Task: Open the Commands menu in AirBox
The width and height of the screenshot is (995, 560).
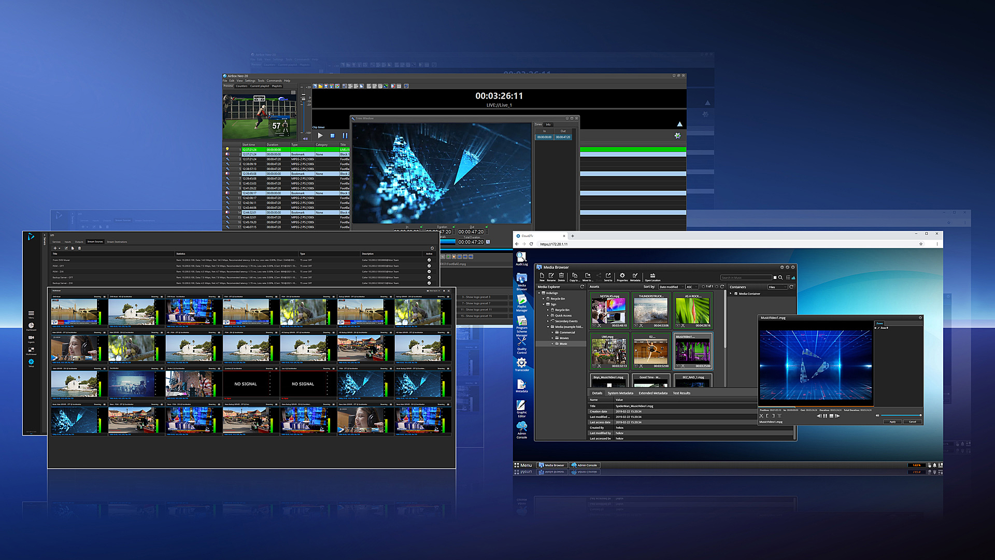Action: pyautogui.click(x=274, y=81)
